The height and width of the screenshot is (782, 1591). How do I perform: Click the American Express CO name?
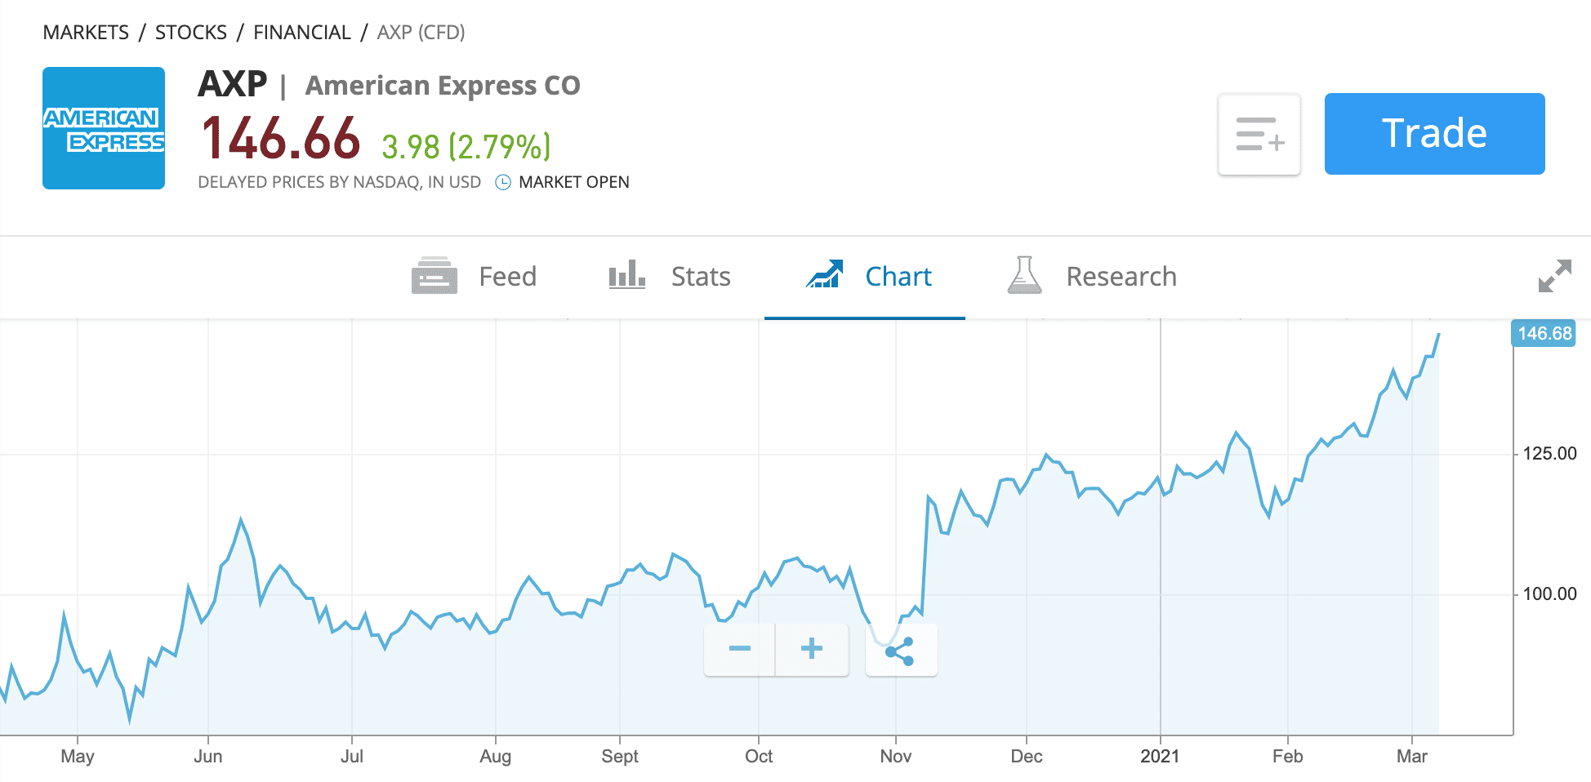click(x=443, y=86)
